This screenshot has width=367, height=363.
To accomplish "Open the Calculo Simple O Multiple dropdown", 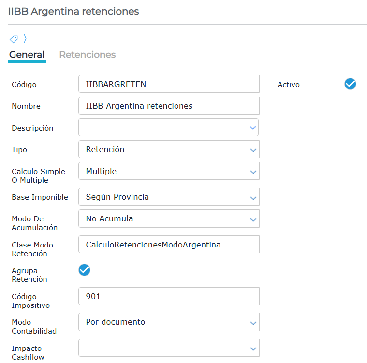I will coord(169,171).
